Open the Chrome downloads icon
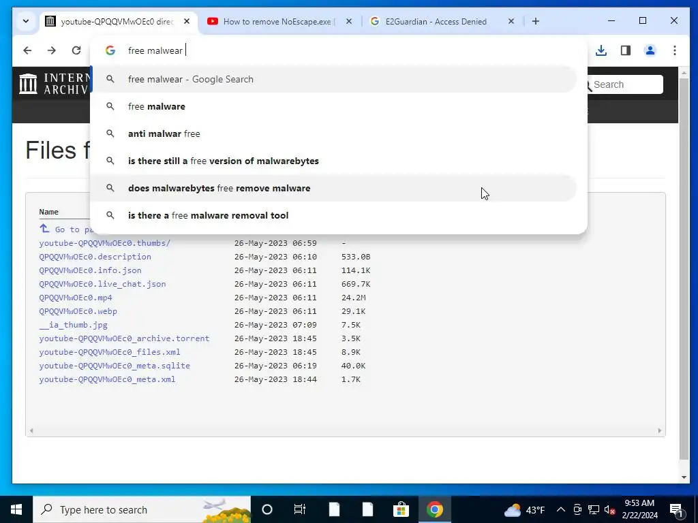The width and height of the screenshot is (698, 523). pyautogui.click(x=601, y=50)
